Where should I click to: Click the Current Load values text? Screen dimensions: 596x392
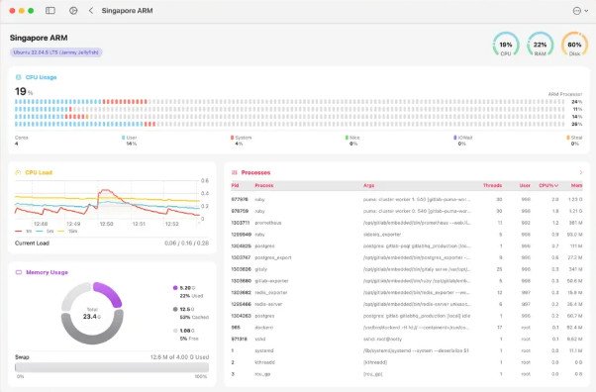point(187,243)
